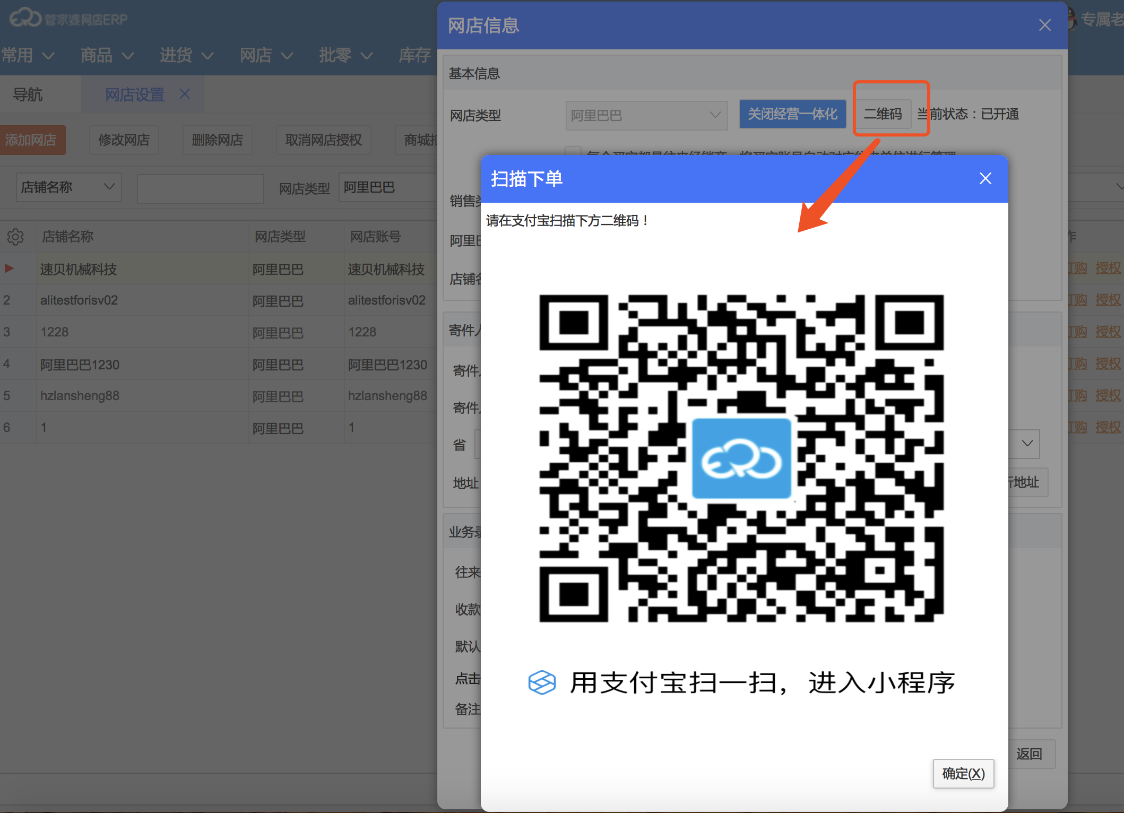The height and width of the screenshot is (813, 1124).
Task: Click 授权 link in 速贝机械科技 row
Action: (x=1109, y=268)
